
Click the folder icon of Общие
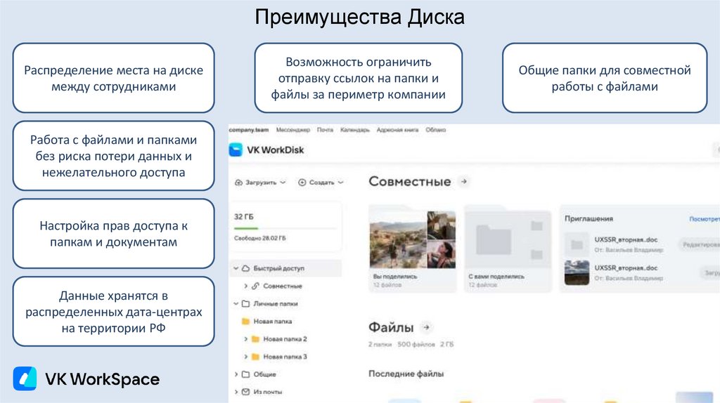tap(245, 374)
